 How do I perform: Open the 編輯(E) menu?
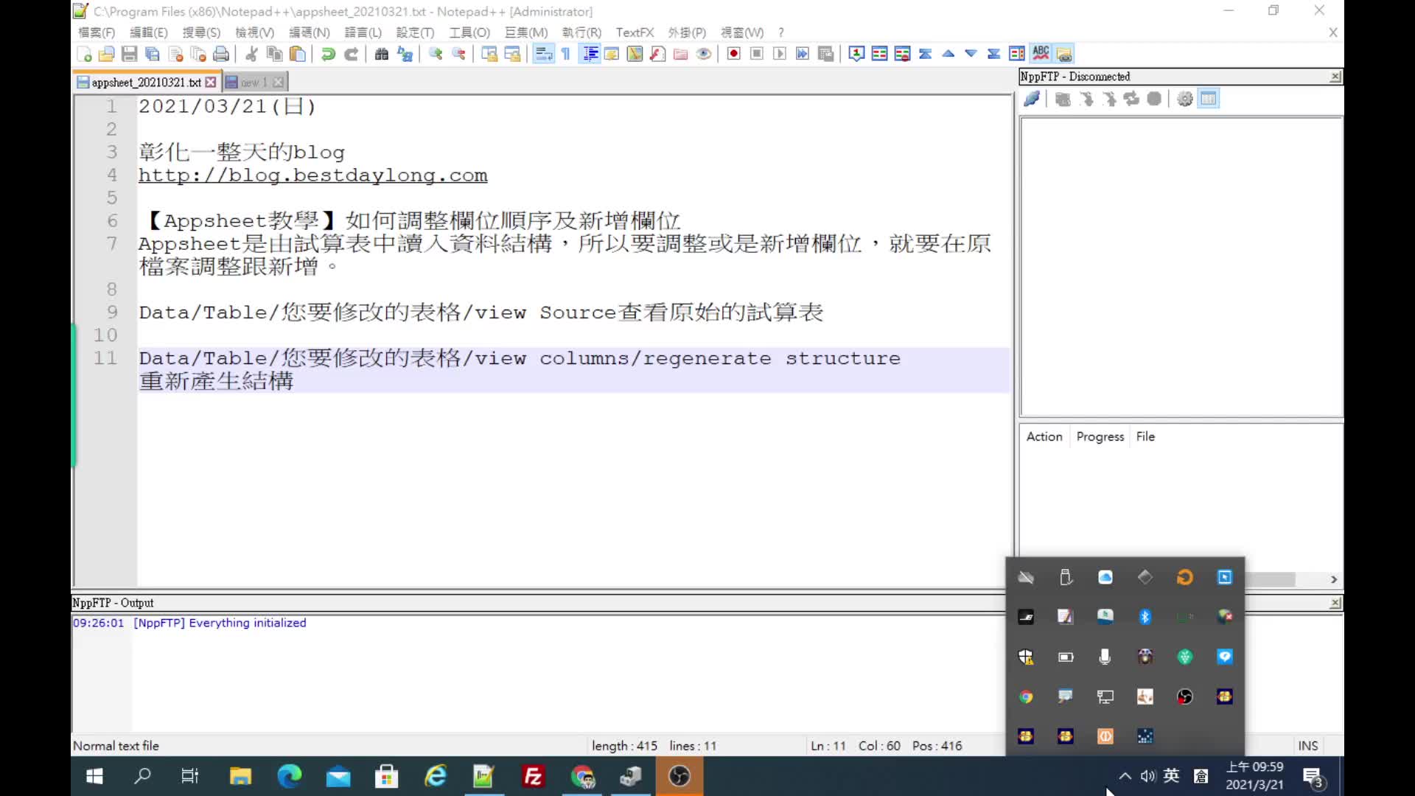click(149, 32)
